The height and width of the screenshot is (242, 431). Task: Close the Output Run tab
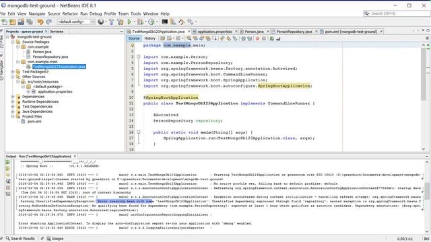[75, 156]
